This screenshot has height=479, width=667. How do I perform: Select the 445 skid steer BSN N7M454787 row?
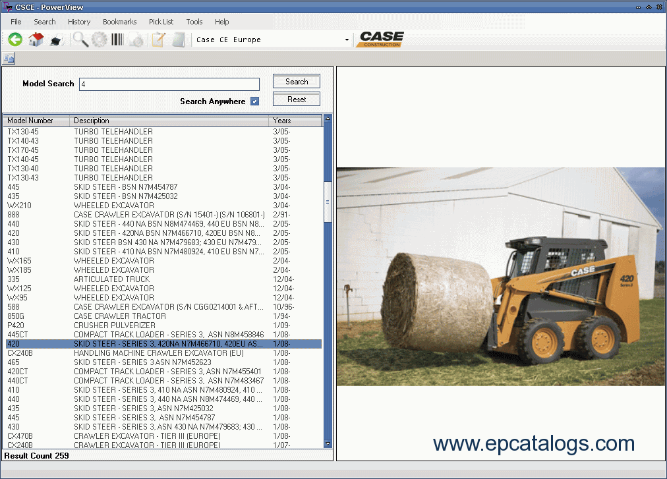(x=163, y=187)
